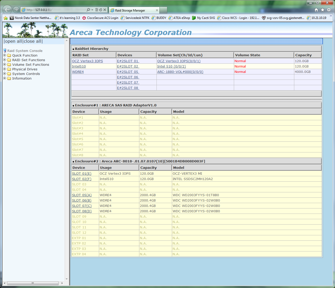Select Raid System Console in the tree
The width and height of the screenshot is (335, 288).
(x=25, y=51)
